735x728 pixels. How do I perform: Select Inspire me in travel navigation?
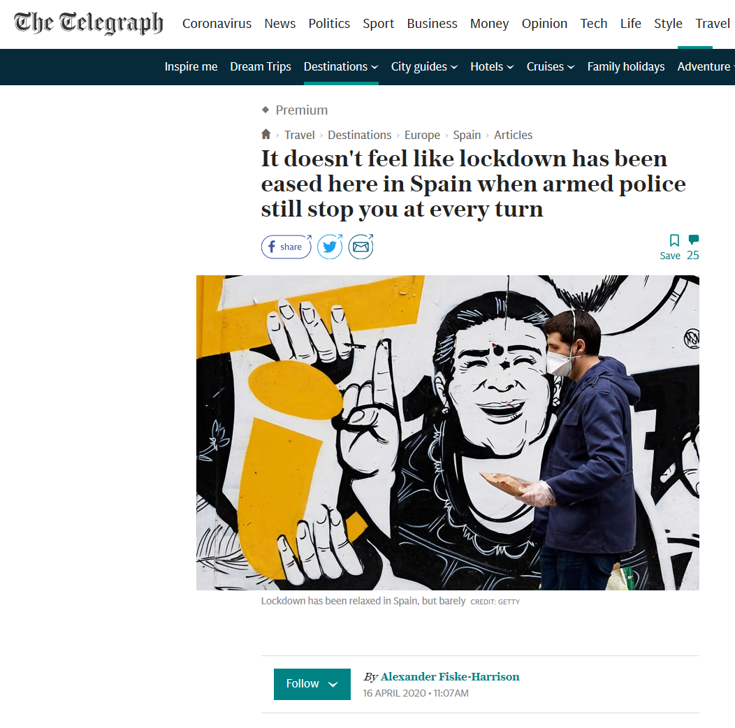click(191, 66)
